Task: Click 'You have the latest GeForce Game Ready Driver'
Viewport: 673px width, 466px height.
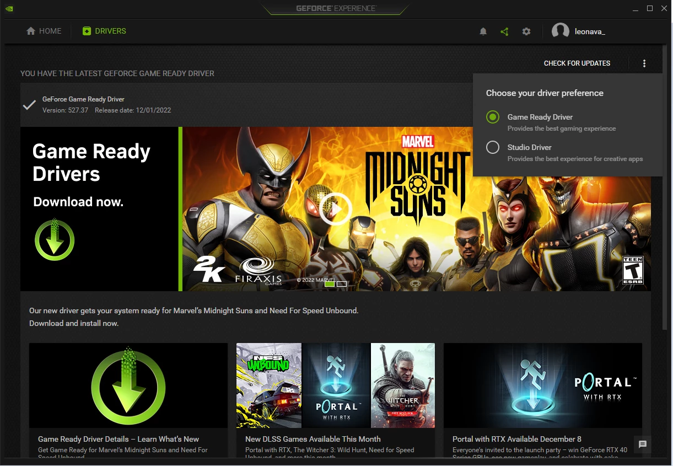Action: pos(117,73)
